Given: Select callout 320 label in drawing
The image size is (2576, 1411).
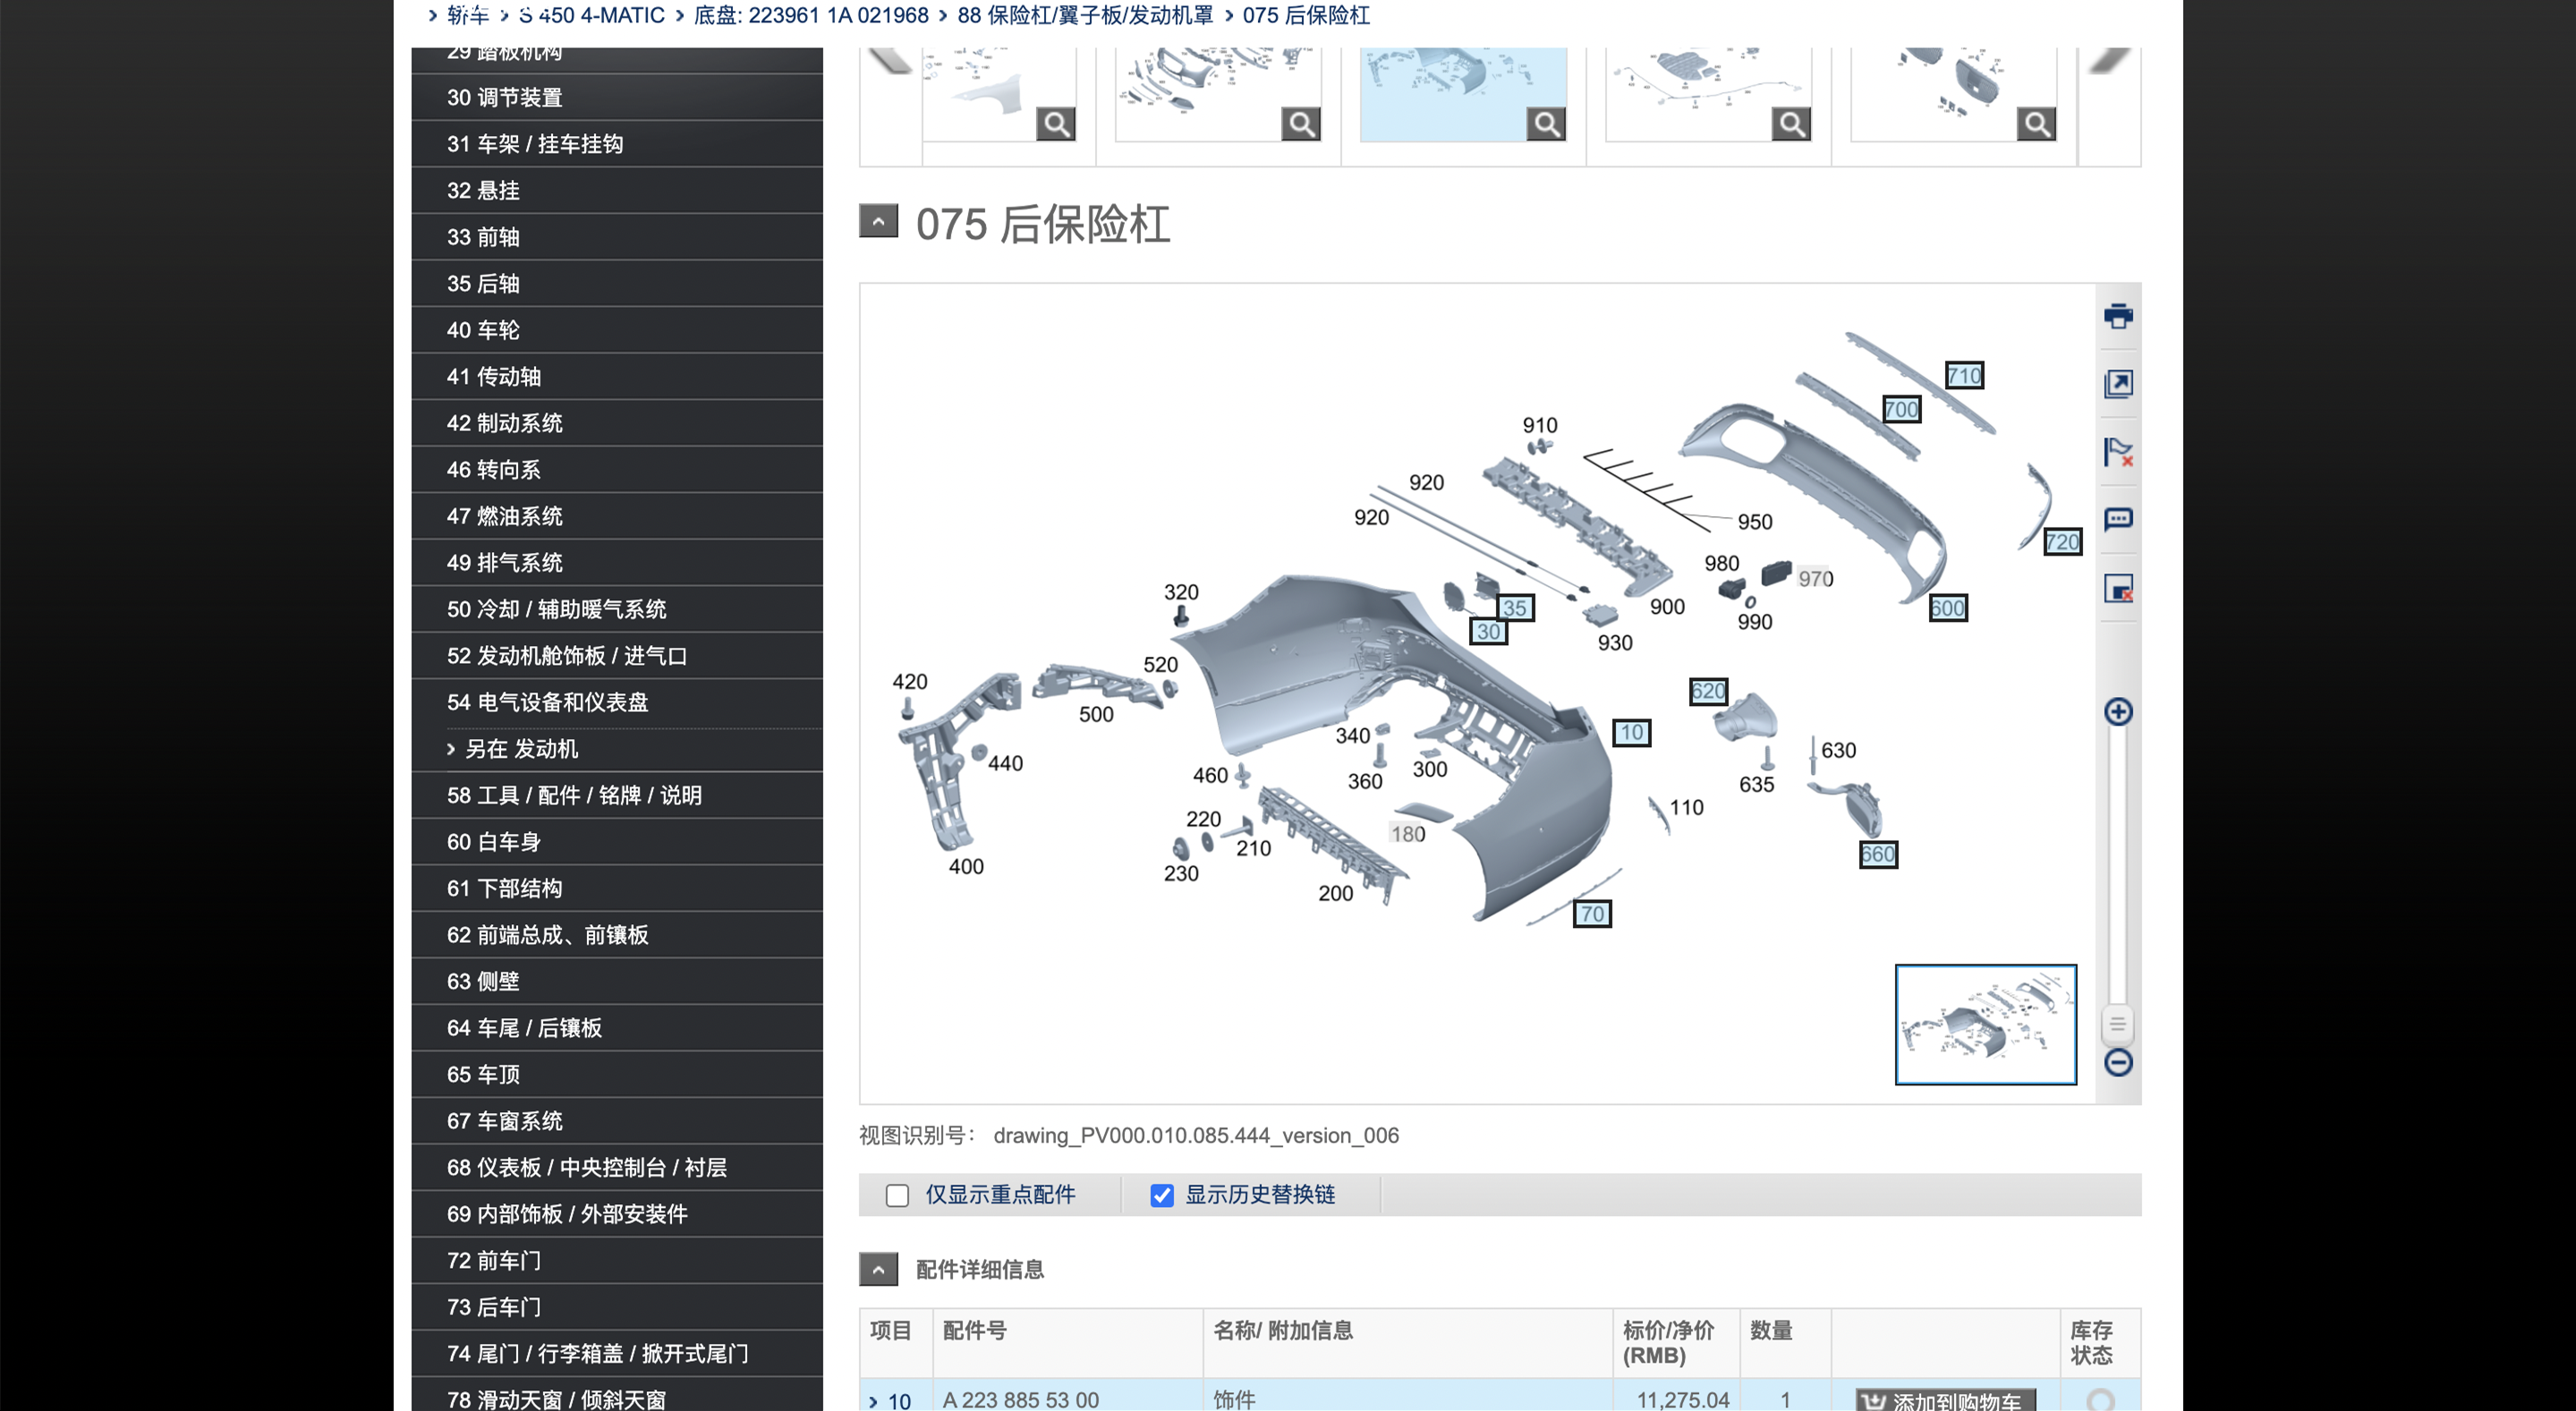Looking at the screenshot, I should (x=1181, y=592).
